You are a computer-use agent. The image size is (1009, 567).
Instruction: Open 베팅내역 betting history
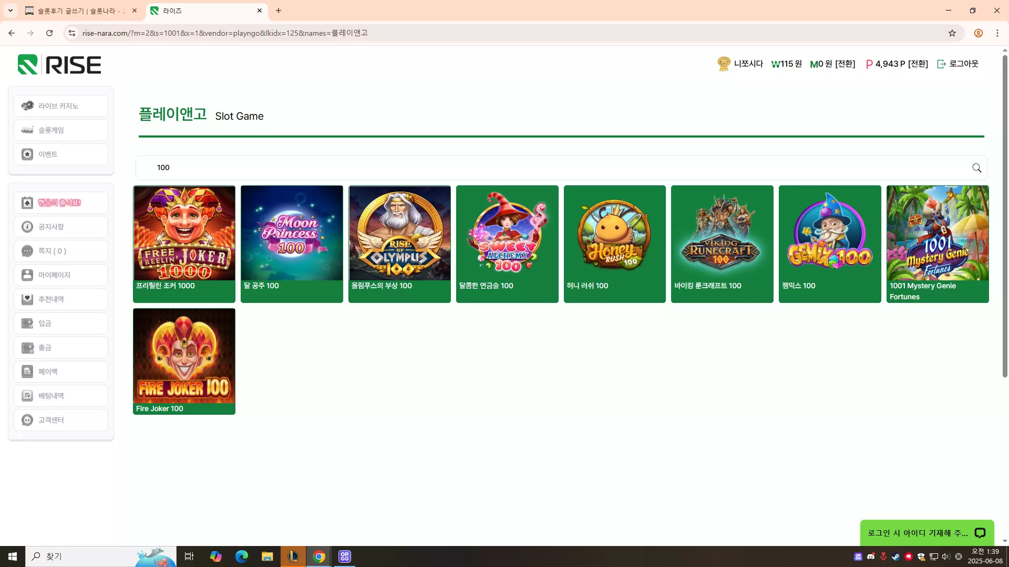[61, 396]
